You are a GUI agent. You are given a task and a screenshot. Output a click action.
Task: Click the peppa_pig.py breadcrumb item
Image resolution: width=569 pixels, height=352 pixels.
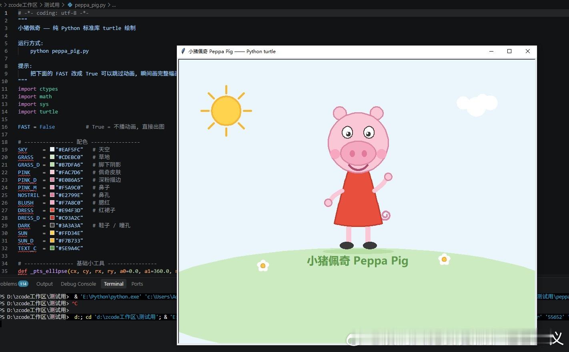87,5
